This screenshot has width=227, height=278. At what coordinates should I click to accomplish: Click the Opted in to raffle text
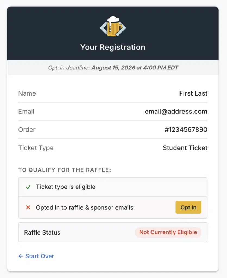(x=84, y=208)
